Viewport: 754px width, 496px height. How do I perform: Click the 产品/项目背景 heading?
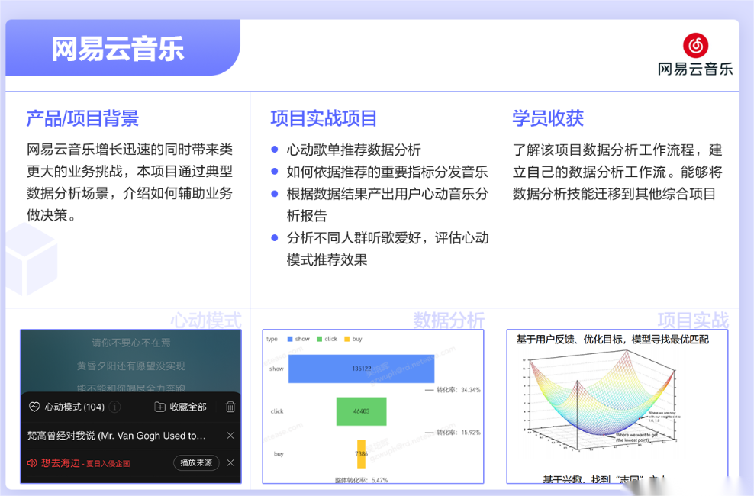[82, 118]
